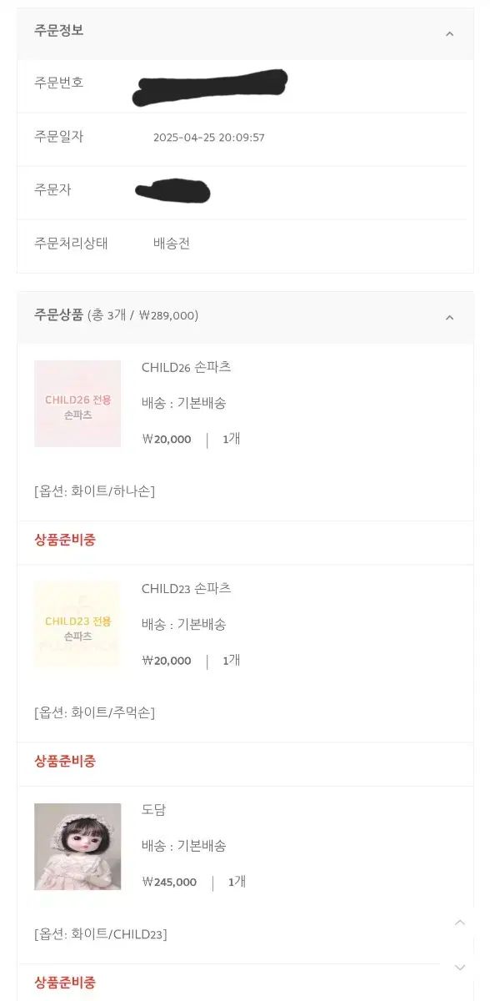Tap the scroll-to-top arrow icon
The width and height of the screenshot is (490, 1001).
click(x=460, y=922)
